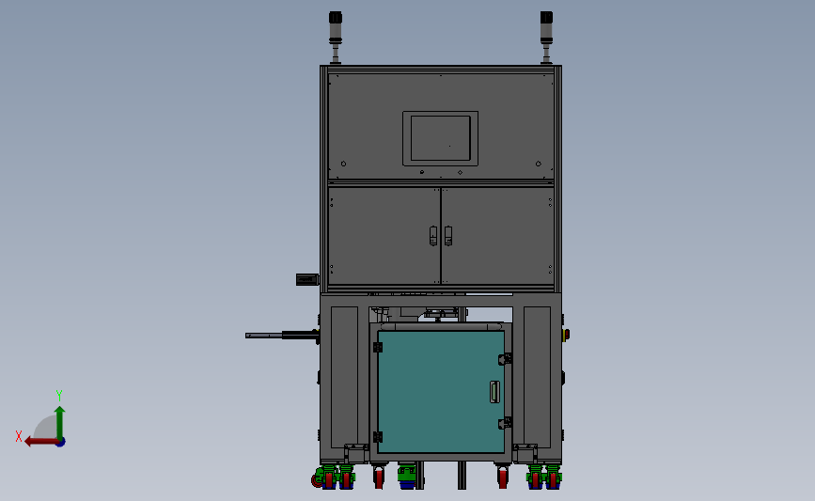The image size is (815, 501).
Task: Pick the red button on the right side of the frame
Action: click(x=567, y=335)
